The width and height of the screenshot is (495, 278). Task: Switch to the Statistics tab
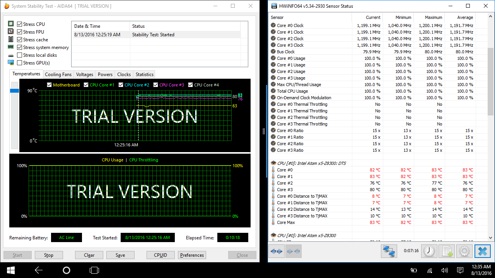click(x=145, y=75)
